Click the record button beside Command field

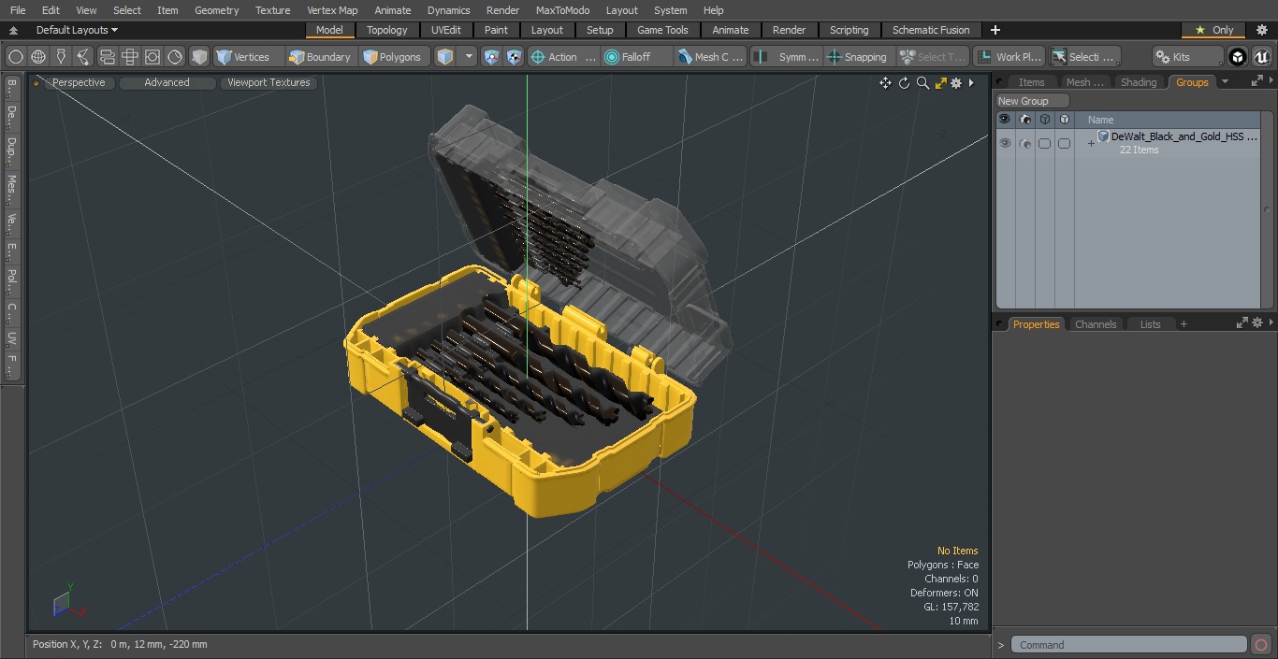click(1260, 645)
